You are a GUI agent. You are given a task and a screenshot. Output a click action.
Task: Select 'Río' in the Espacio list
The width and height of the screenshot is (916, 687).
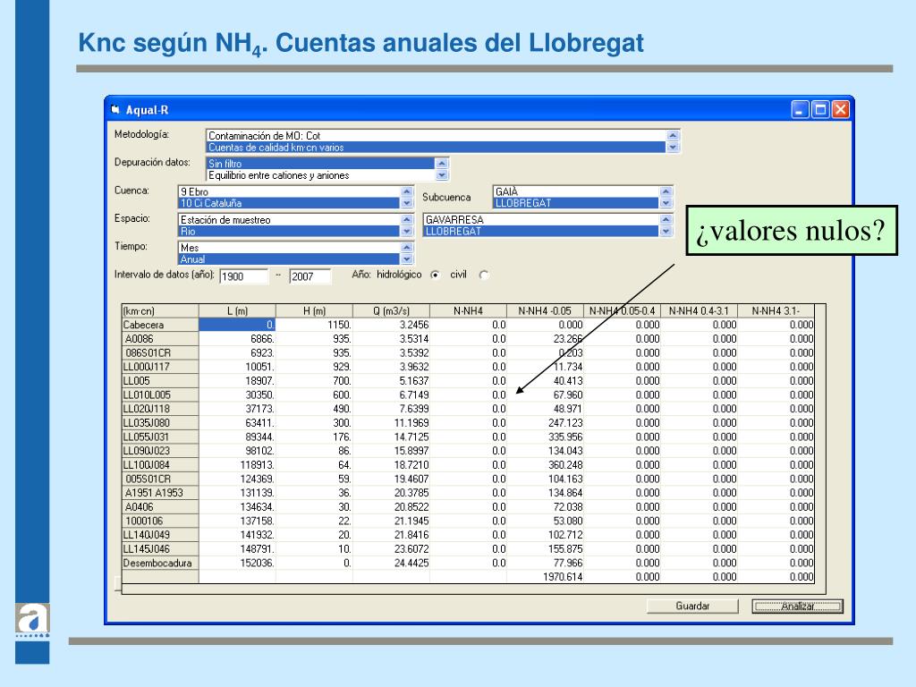coord(289,232)
